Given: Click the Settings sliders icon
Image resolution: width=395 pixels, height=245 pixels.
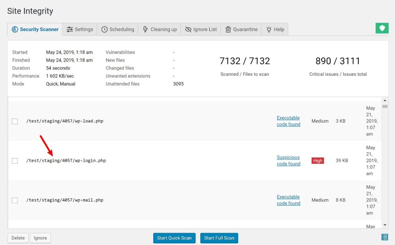Looking at the screenshot, I should point(70,30).
